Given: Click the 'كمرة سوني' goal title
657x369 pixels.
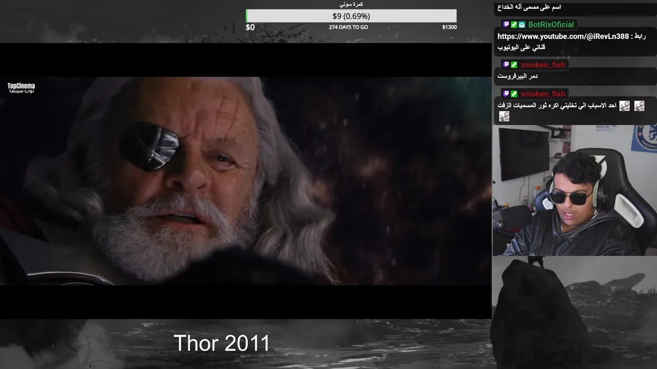Looking at the screenshot, I should [x=352, y=4].
